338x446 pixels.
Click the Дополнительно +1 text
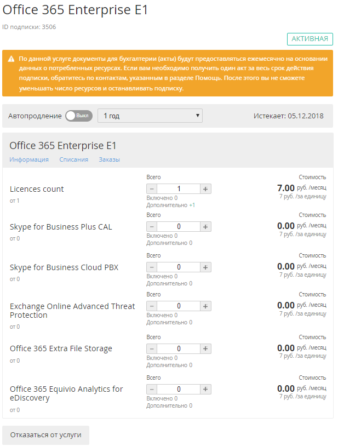click(x=170, y=205)
